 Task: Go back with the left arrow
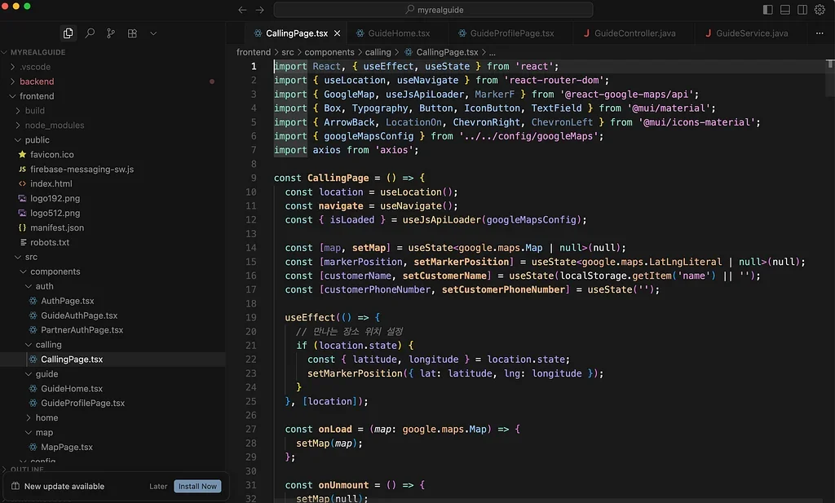pyautogui.click(x=242, y=10)
